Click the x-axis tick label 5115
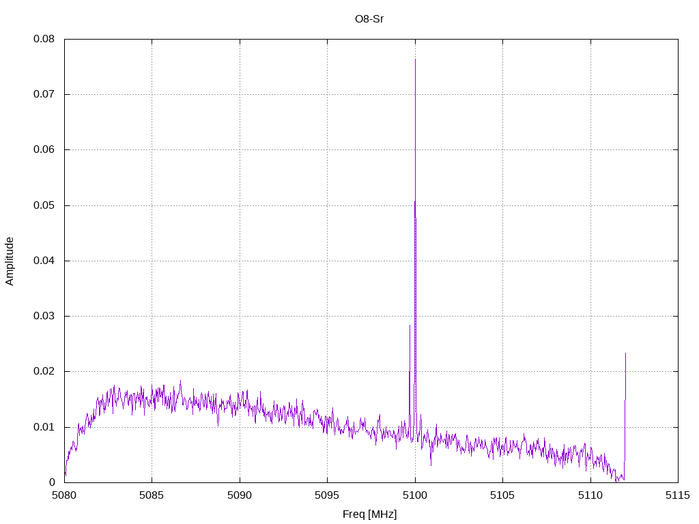 (678, 495)
